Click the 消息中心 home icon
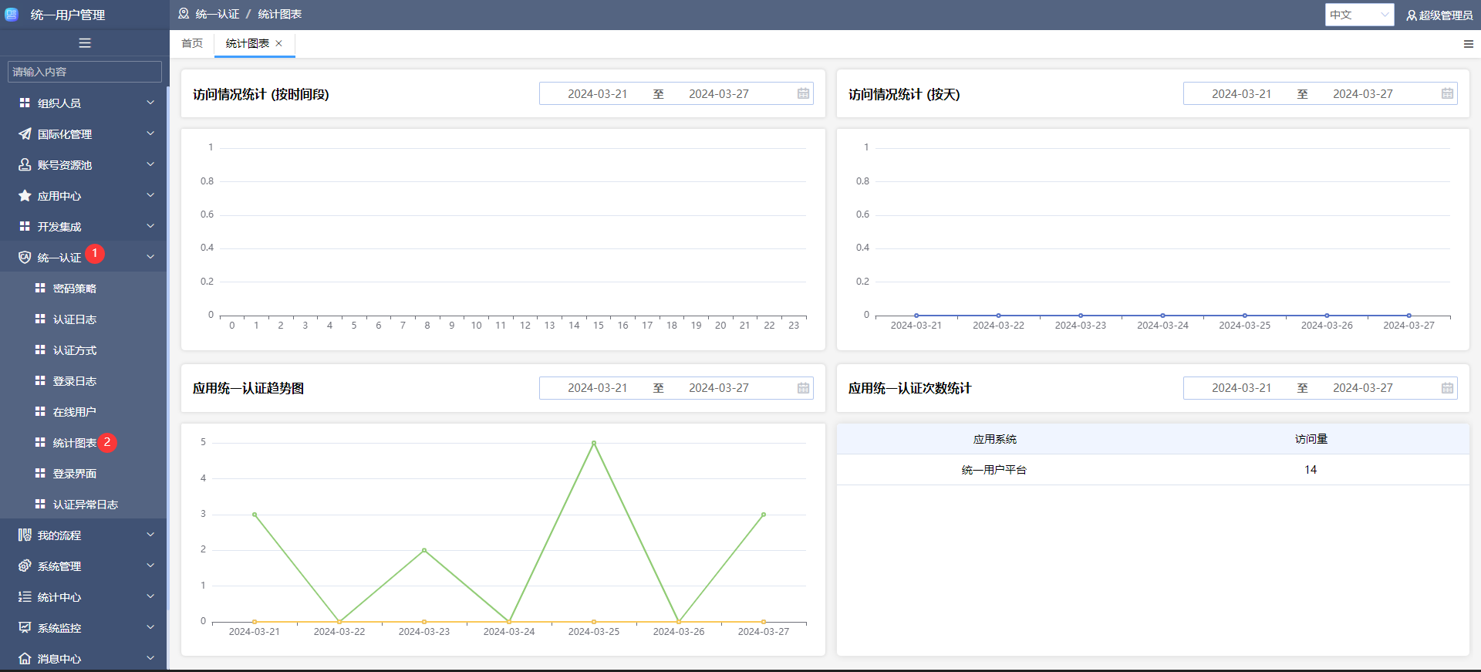This screenshot has height=672, width=1481. pyautogui.click(x=25, y=658)
